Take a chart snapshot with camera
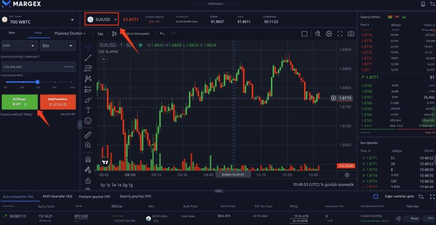 (x=351, y=34)
